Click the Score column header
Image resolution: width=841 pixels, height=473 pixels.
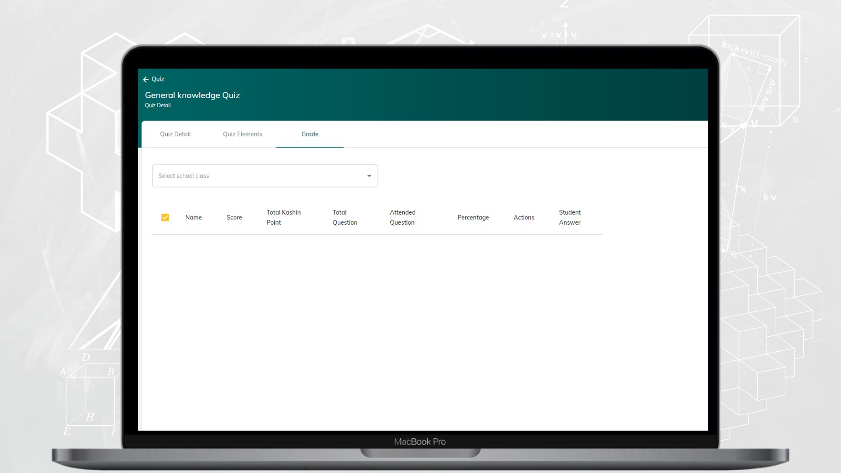[x=234, y=217]
